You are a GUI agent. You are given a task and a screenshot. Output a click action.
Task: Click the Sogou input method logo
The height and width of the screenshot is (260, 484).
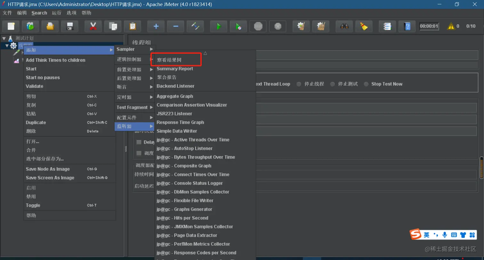click(415, 234)
